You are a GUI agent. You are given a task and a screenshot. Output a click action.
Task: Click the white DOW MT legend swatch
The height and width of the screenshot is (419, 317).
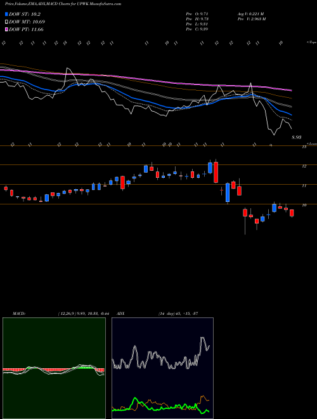6,22
